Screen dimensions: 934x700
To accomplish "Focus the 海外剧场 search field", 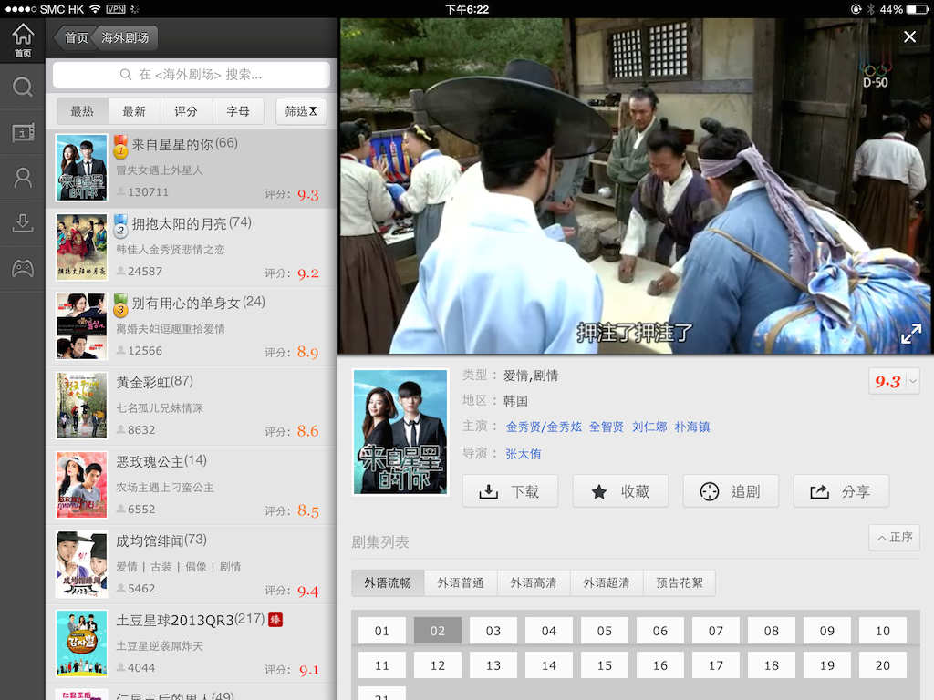I will [192, 75].
